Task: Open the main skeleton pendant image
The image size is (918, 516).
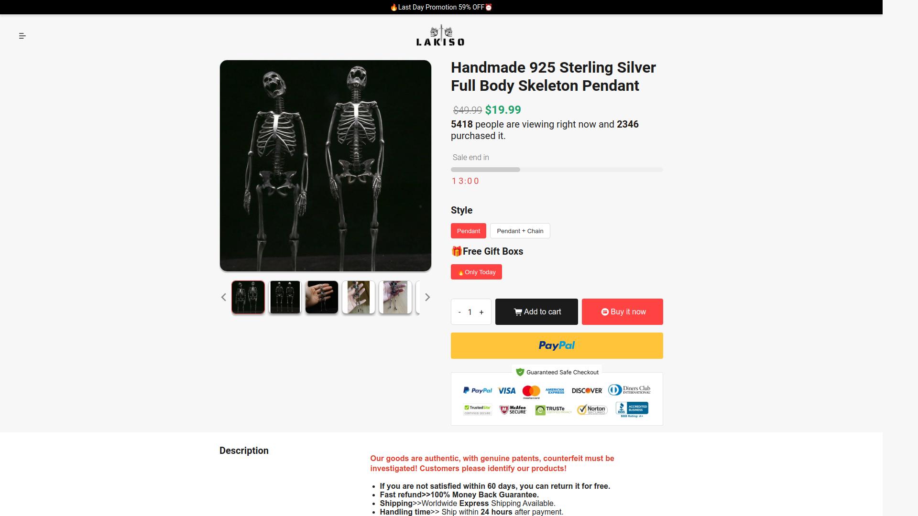Action: (326, 166)
